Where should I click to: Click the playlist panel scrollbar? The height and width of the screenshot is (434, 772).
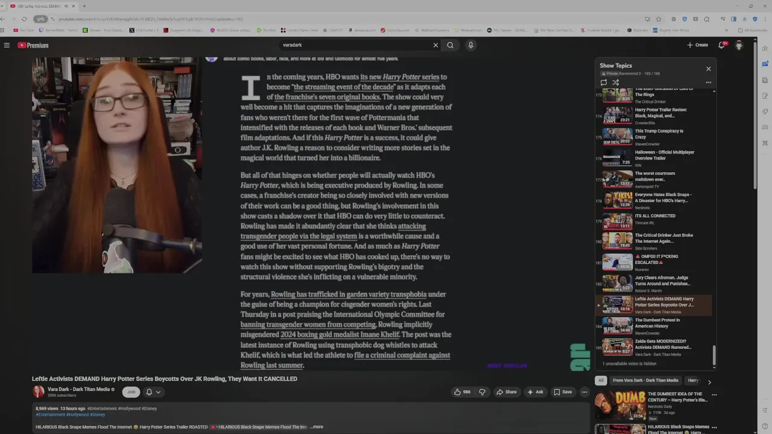714,356
